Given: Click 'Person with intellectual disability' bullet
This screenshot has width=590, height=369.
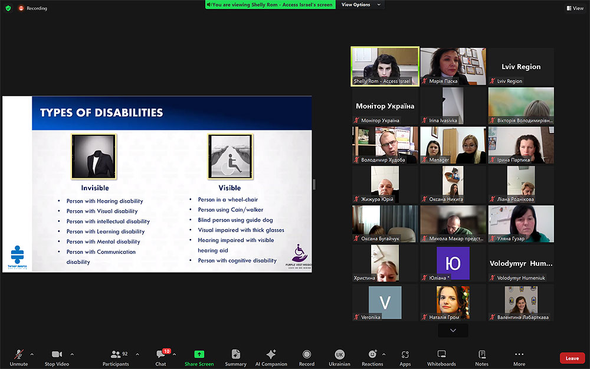Looking at the screenshot, I should 108,221.
